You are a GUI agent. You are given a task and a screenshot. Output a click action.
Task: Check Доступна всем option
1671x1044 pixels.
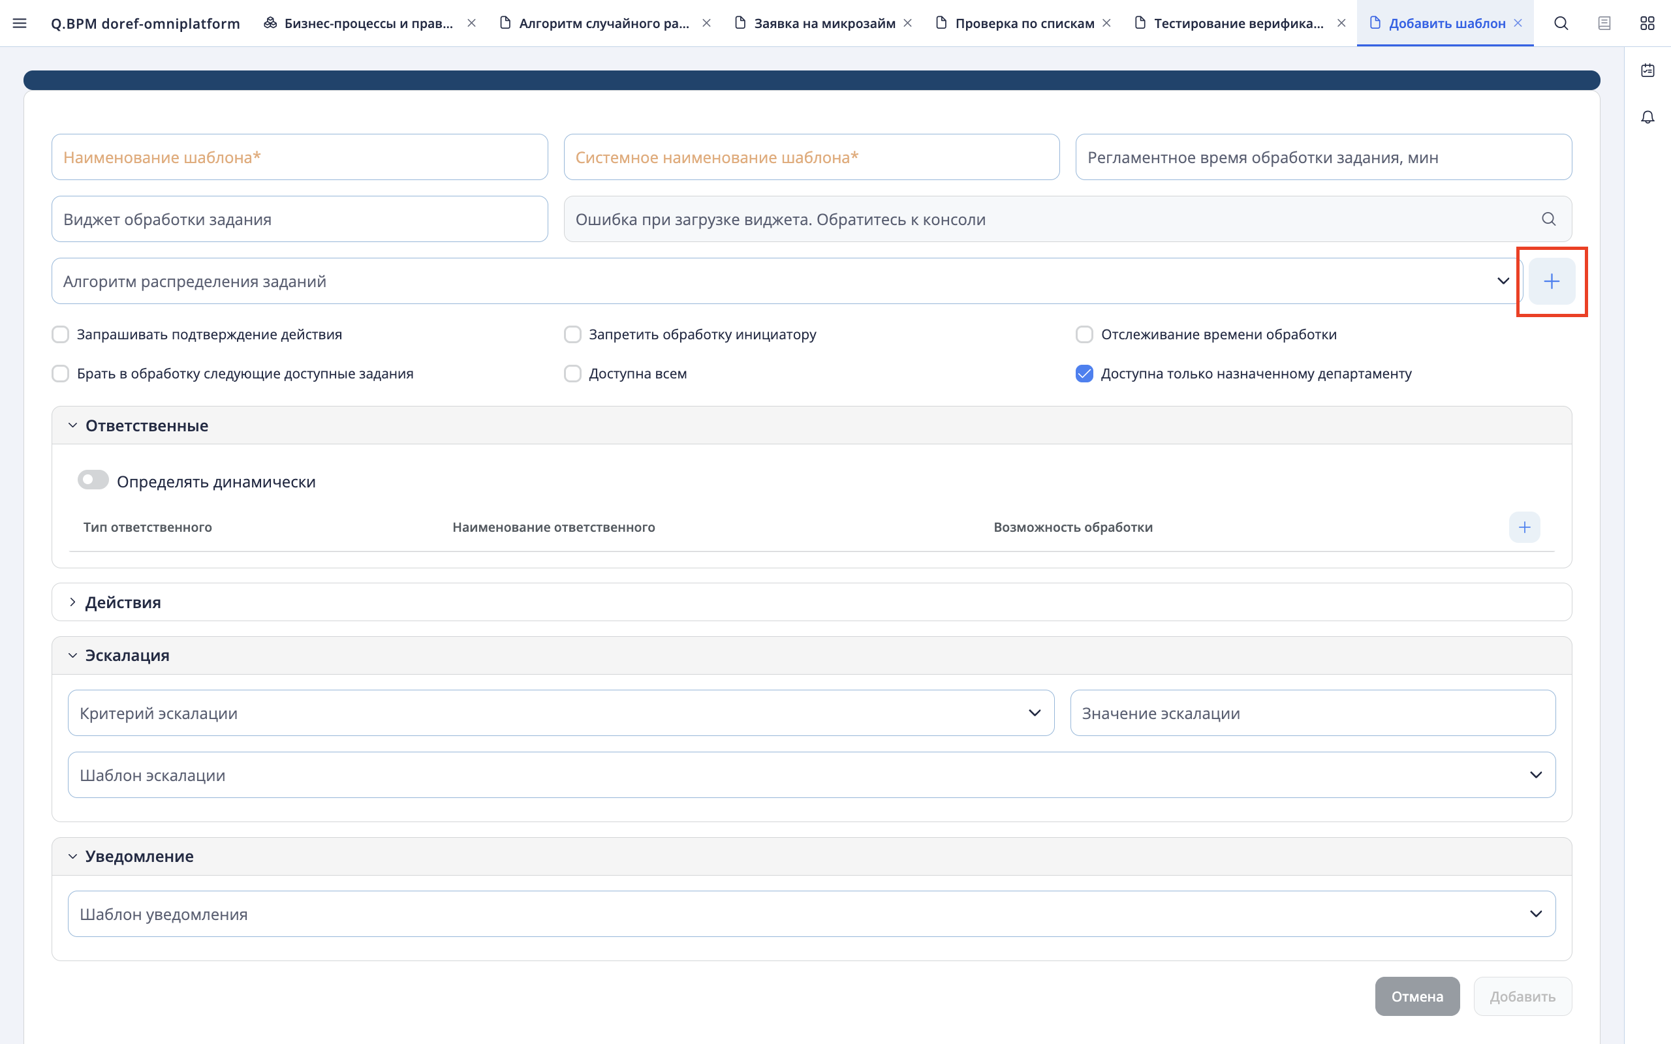point(572,373)
